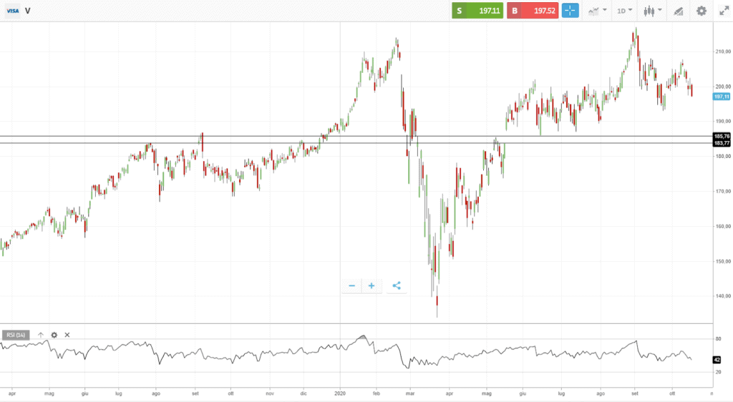Click the dic date axis label
Image resolution: width=733 pixels, height=402 pixels.
[304, 393]
